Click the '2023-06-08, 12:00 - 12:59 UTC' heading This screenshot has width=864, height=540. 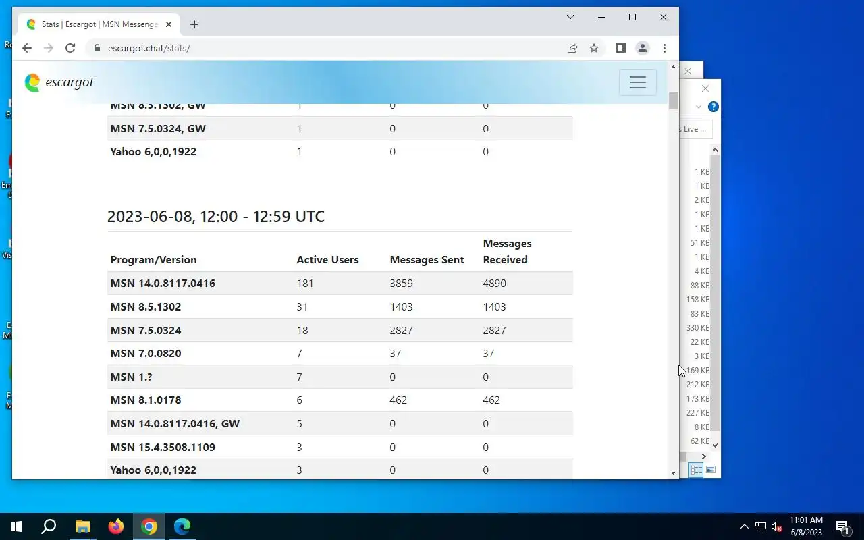coord(216,217)
